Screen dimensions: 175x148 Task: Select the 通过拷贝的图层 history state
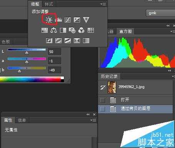[135, 109]
